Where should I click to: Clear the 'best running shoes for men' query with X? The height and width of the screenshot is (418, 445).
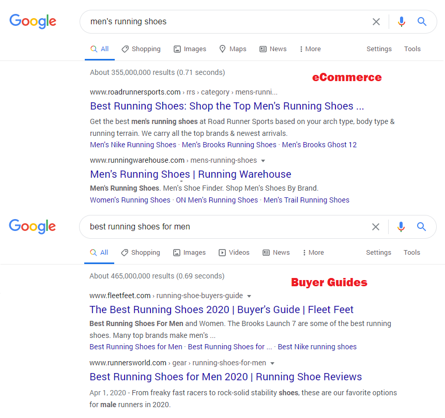click(375, 227)
